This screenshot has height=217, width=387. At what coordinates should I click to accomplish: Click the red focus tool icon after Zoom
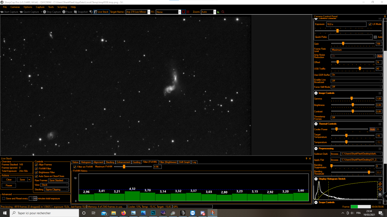tap(223, 12)
